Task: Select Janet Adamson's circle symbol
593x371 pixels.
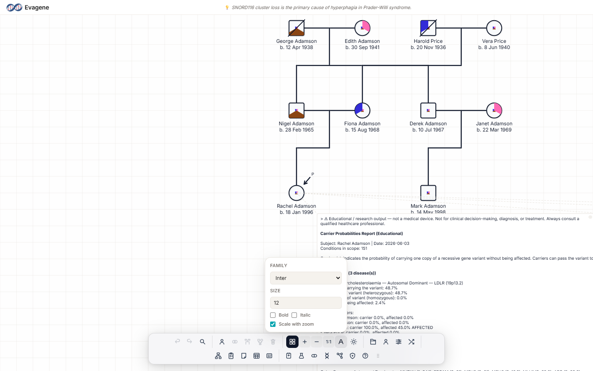Action: point(494,110)
